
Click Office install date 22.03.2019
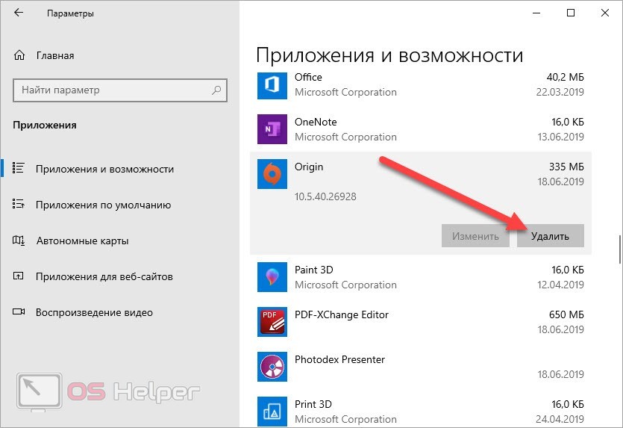[x=560, y=93]
